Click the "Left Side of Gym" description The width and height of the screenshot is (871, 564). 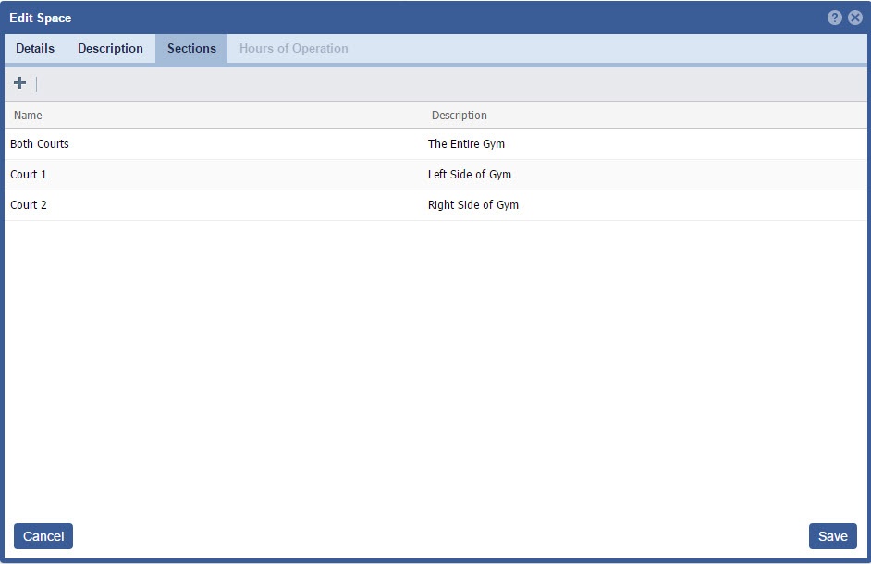[x=469, y=175]
